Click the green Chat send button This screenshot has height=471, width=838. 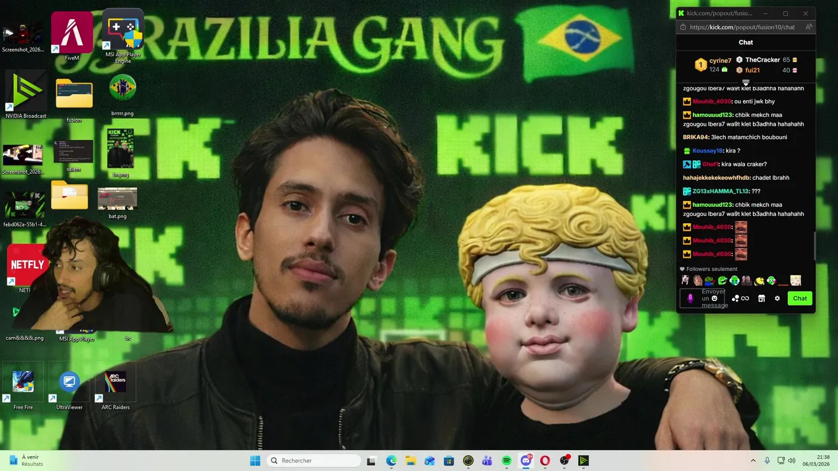coord(800,298)
